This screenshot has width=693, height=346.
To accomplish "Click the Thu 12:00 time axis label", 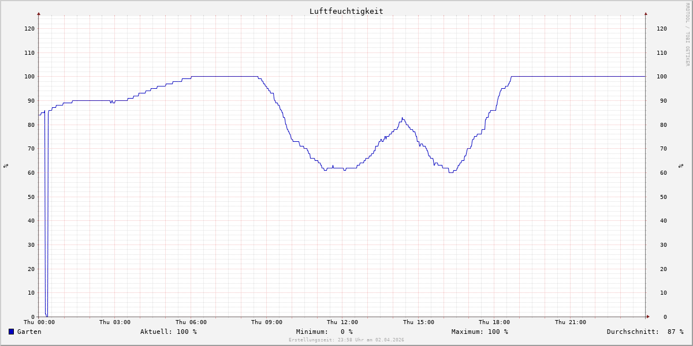I will pos(342,322).
